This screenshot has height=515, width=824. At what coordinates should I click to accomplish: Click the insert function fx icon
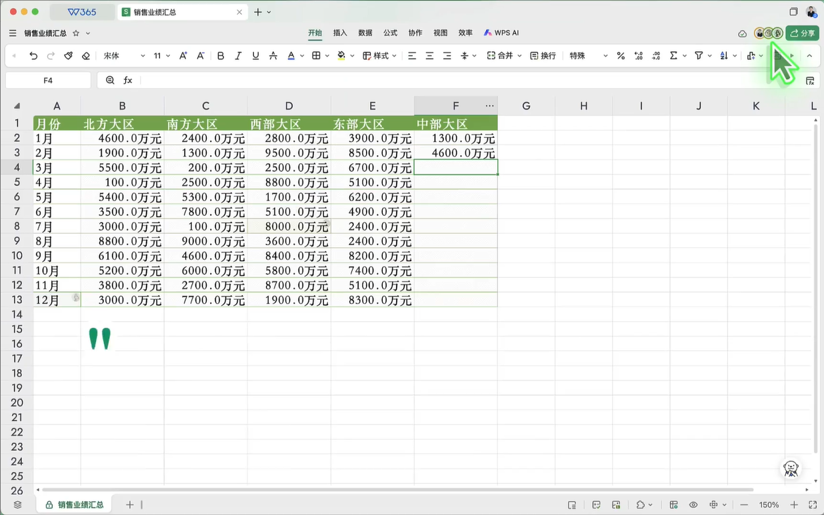point(128,80)
